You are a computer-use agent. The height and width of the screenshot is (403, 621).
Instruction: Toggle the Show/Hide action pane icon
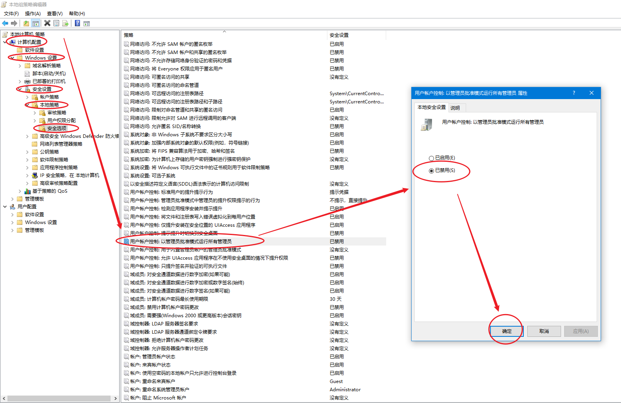pyautogui.click(x=87, y=23)
